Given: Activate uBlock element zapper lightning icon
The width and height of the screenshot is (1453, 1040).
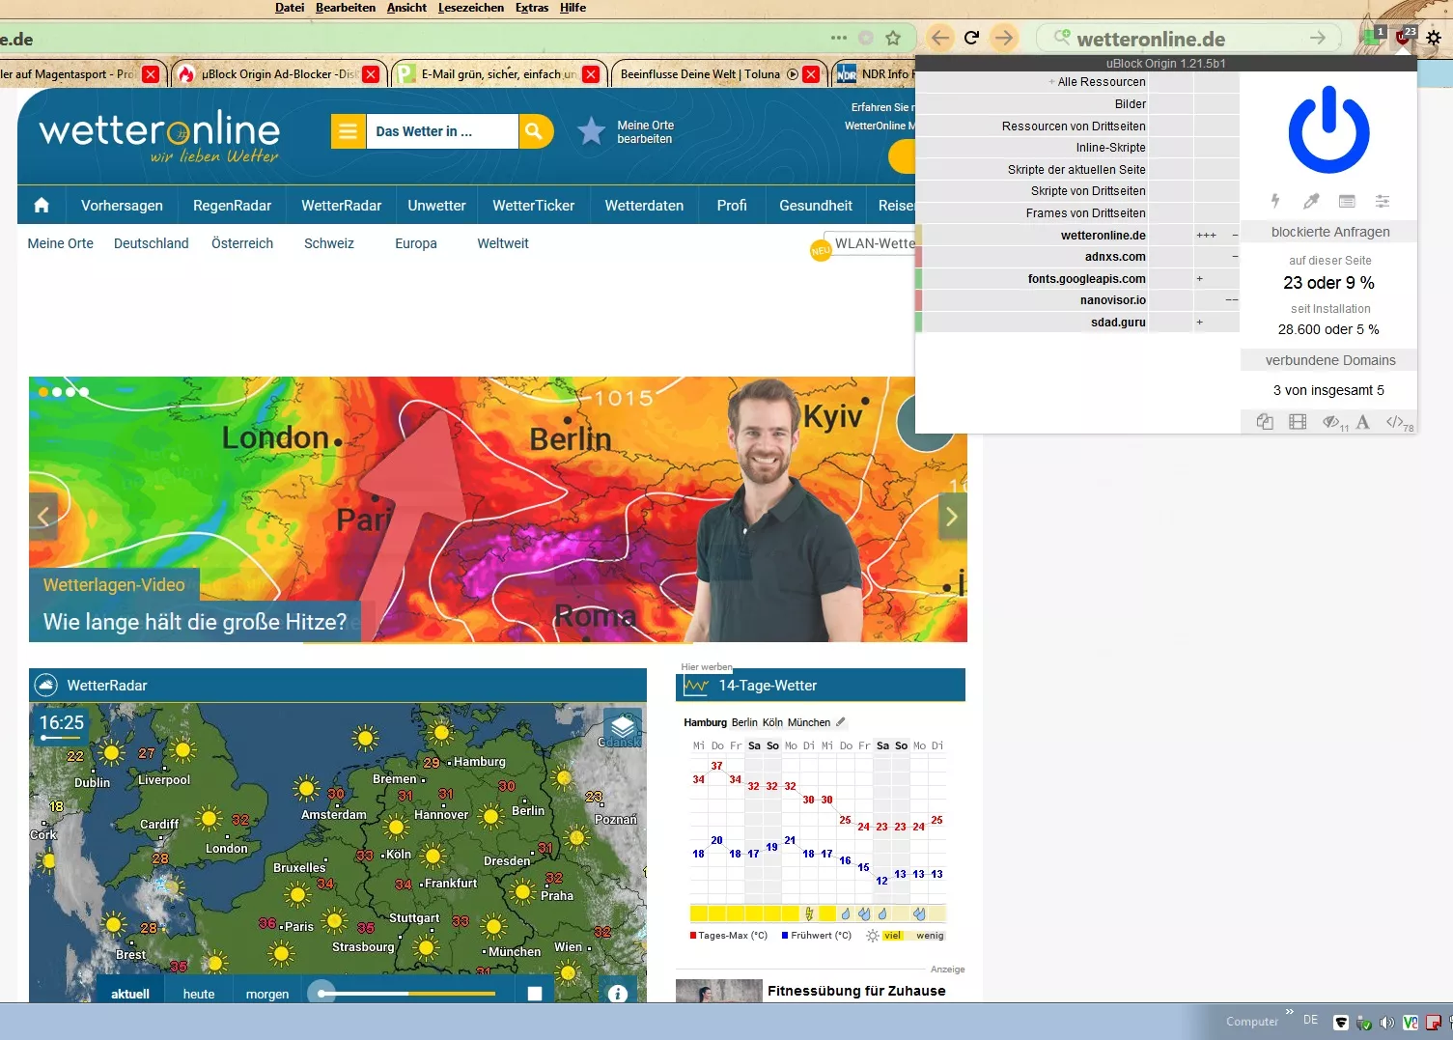Looking at the screenshot, I should click(x=1275, y=201).
